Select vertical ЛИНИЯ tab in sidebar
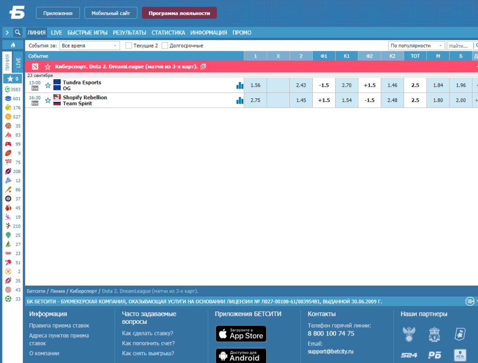The height and width of the screenshot is (363, 478). pyautogui.click(x=7, y=63)
